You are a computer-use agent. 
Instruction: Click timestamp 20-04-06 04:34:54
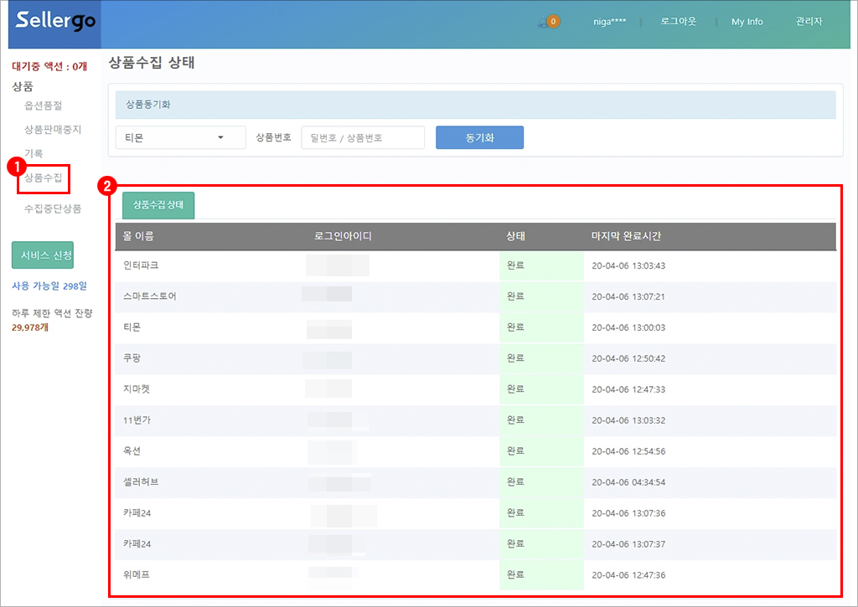pyautogui.click(x=628, y=482)
